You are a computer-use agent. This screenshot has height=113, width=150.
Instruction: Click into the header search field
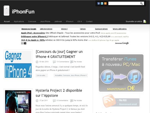pyautogui.click(x=124, y=3)
